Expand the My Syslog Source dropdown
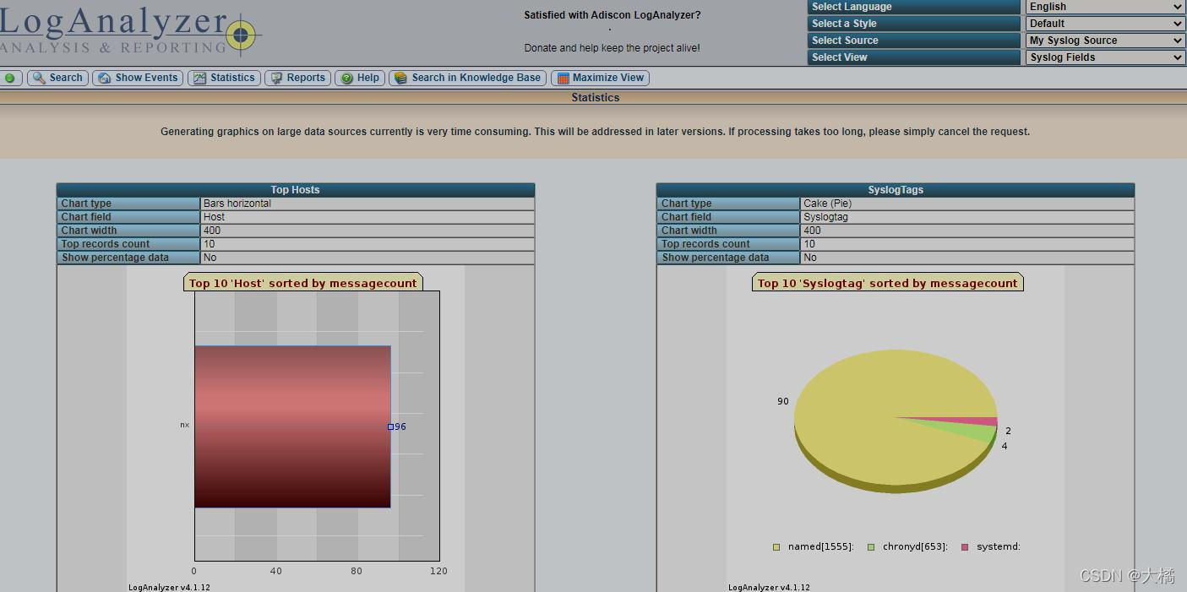 coord(1106,41)
